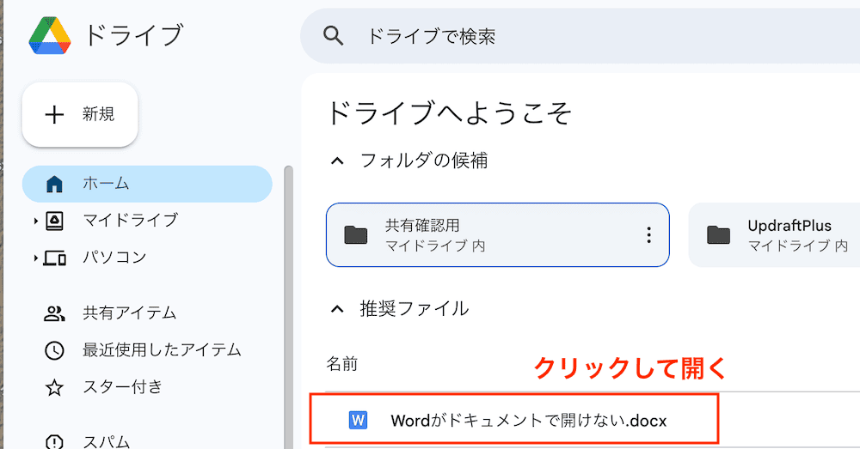Click the Google Drive logo
Image resolution: width=860 pixels, height=449 pixels.
(x=50, y=35)
